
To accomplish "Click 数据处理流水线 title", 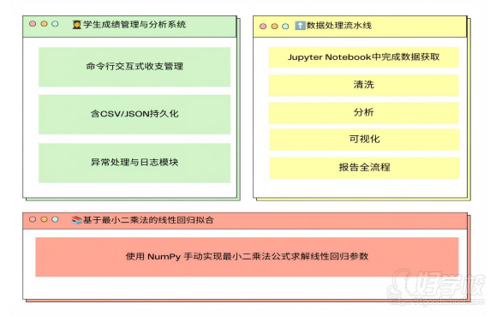I will [x=338, y=26].
